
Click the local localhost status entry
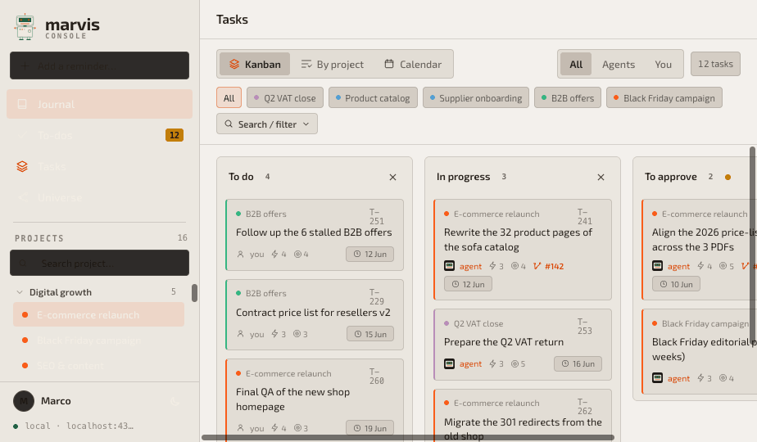click(74, 426)
